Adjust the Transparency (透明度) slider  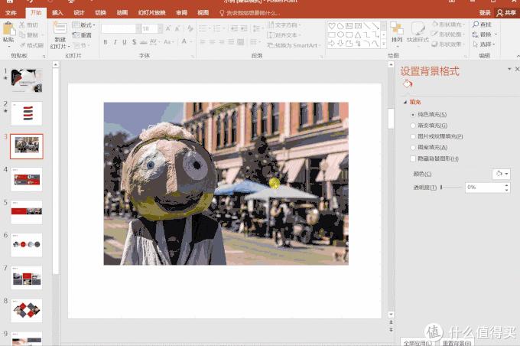[x=451, y=188]
